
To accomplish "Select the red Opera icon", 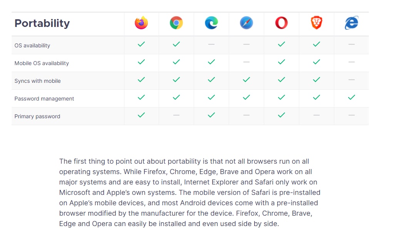I will 282,23.
